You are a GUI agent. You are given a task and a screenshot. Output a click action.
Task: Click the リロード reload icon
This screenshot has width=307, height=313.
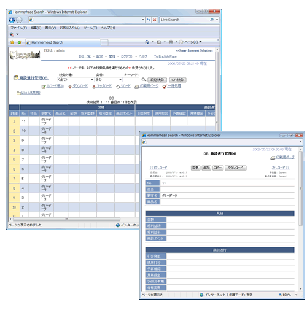click(x=118, y=87)
